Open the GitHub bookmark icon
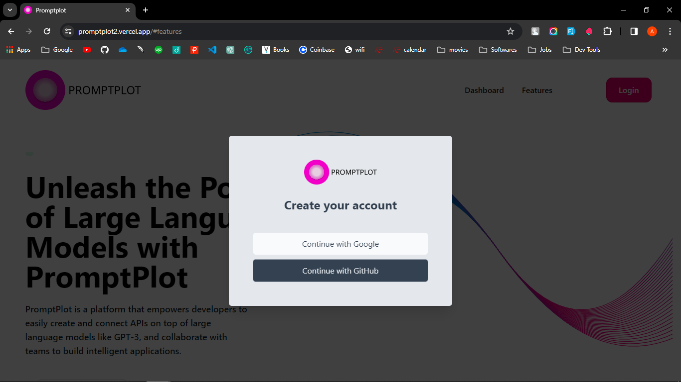 [105, 50]
